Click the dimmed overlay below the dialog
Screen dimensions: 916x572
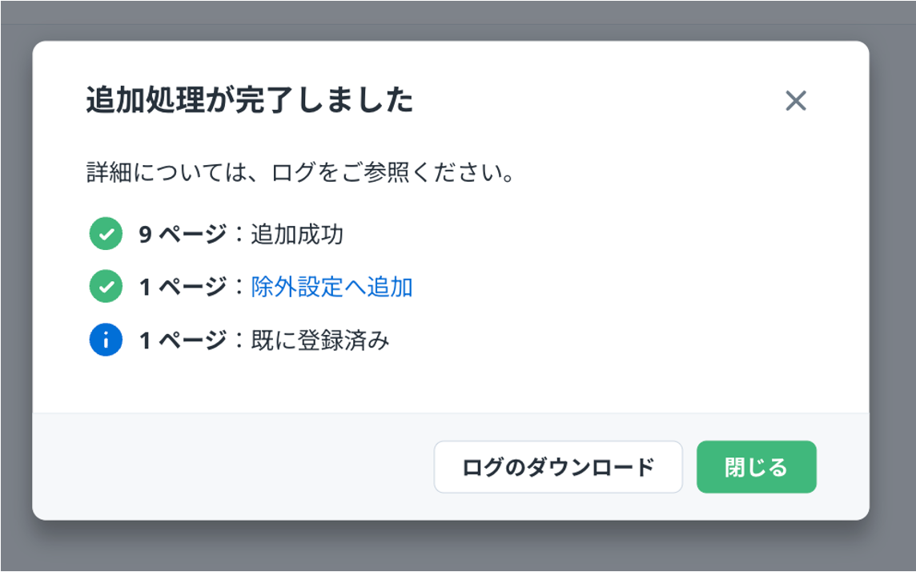click(x=448, y=546)
